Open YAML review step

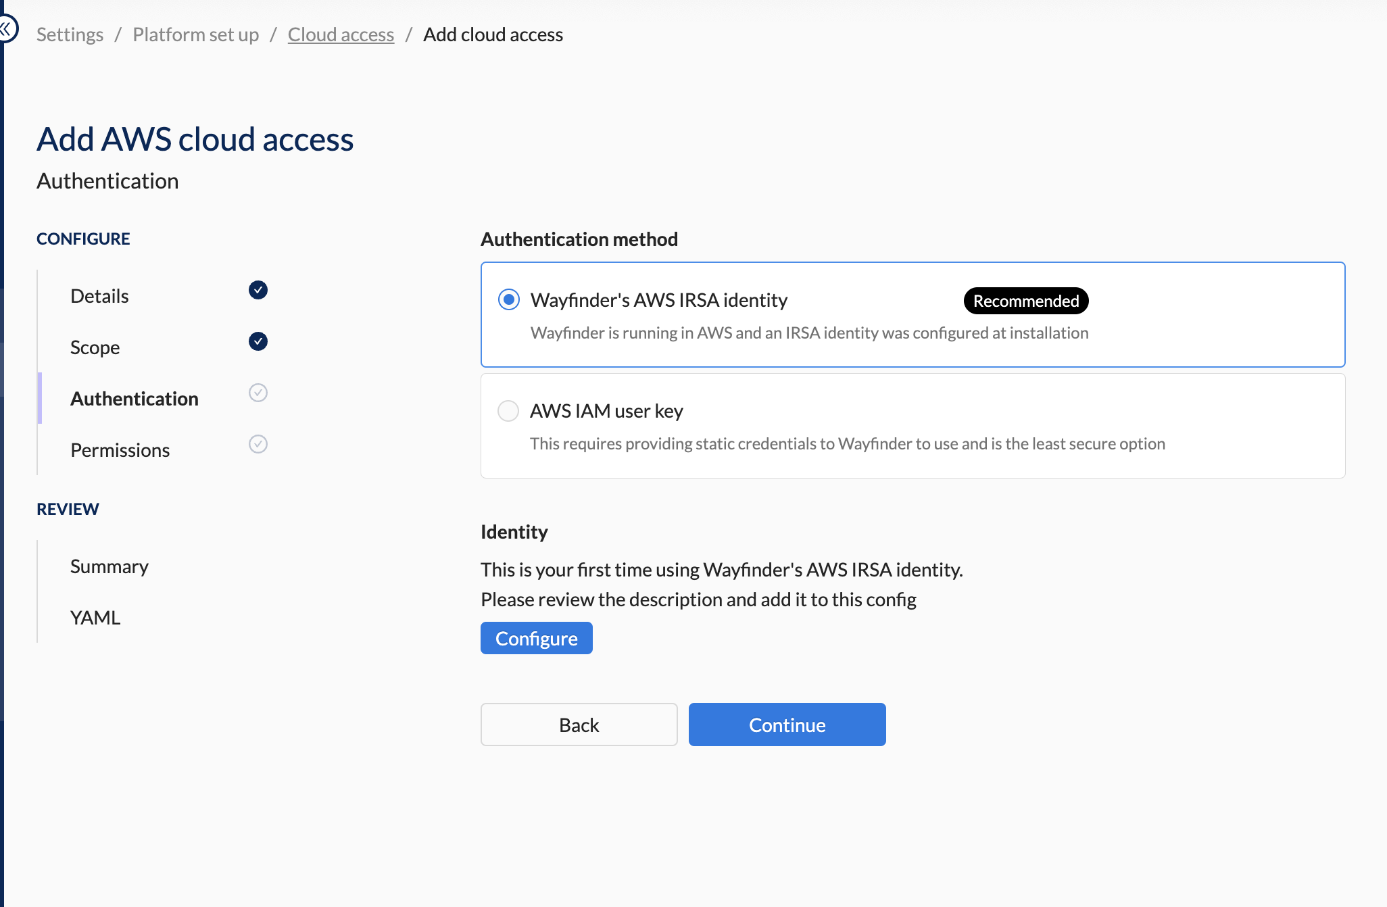tap(95, 618)
